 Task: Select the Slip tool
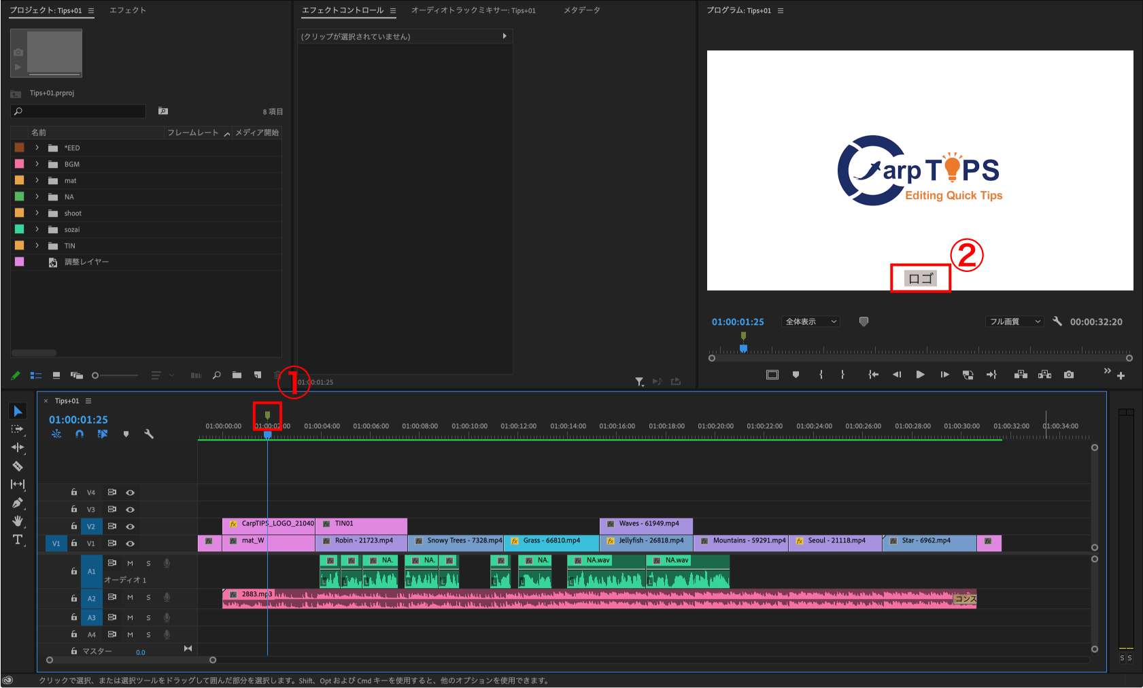click(x=18, y=484)
